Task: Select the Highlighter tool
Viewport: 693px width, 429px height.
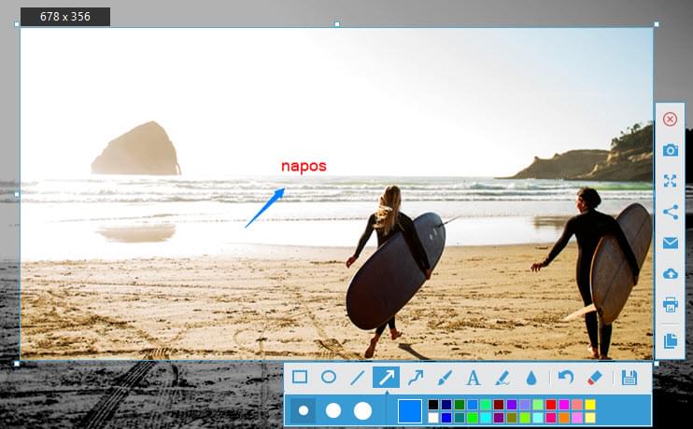Action: (x=502, y=378)
